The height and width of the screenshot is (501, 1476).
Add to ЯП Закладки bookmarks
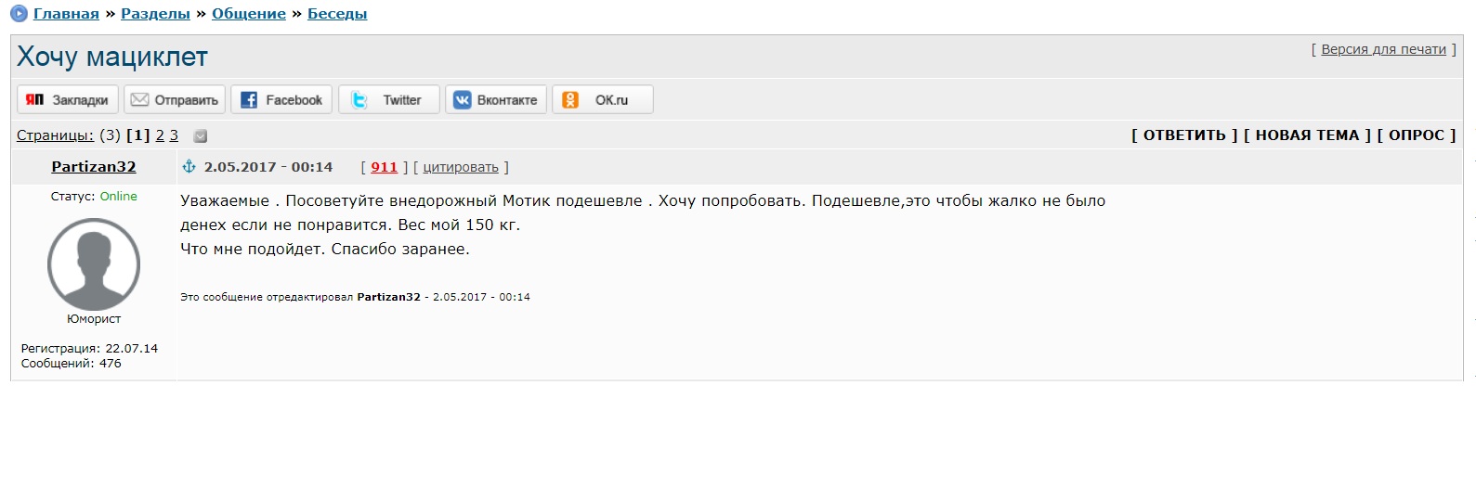pyautogui.click(x=68, y=99)
